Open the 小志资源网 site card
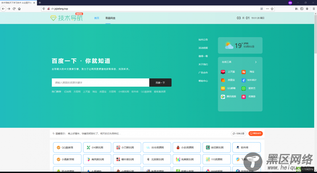The image size is (317, 173). tap(187, 148)
